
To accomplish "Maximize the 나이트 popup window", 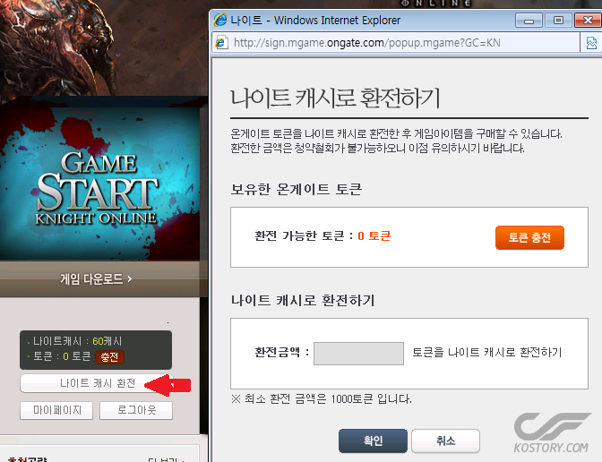I will 558,21.
